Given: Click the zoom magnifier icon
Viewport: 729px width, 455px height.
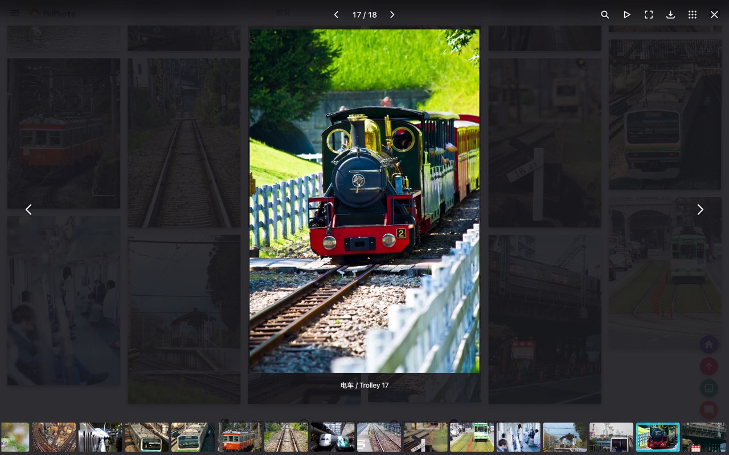Looking at the screenshot, I should click(x=605, y=15).
